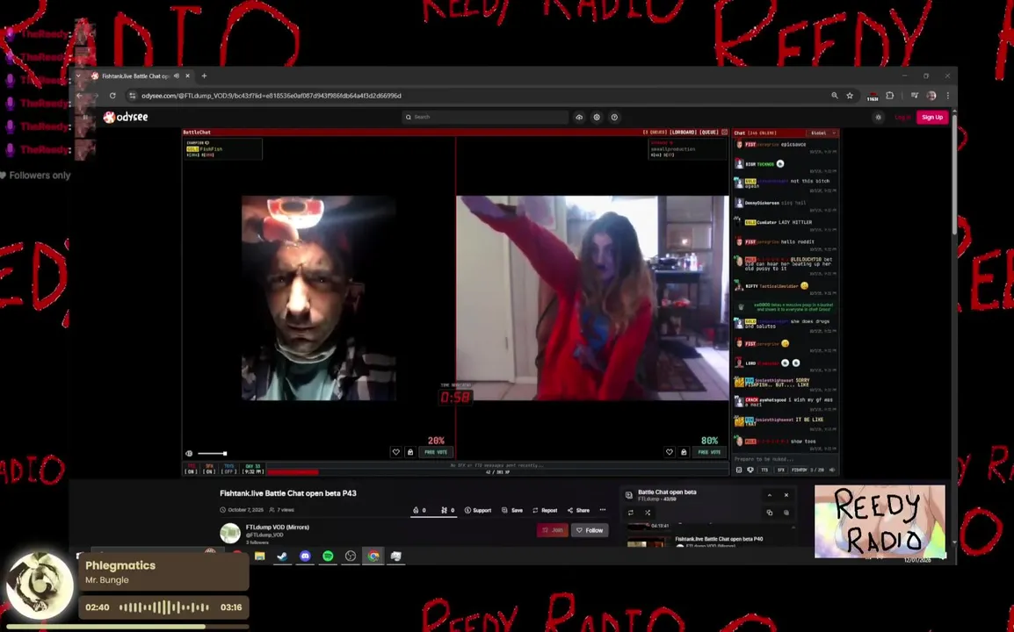1014x632 pixels.
Task: Seek in the Phlegmatics track waveform
Action: pos(164,607)
